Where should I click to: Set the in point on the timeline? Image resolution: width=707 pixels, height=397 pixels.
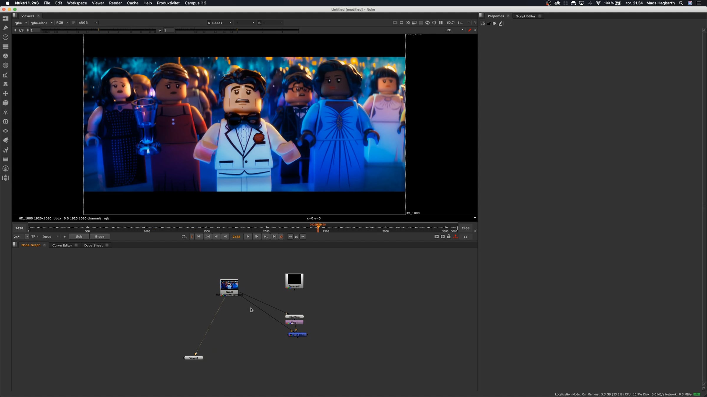pos(192,237)
